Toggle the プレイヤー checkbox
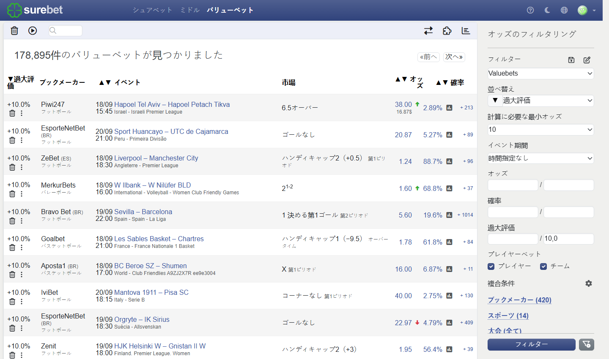This screenshot has height=359, width=609. (491, 266)
